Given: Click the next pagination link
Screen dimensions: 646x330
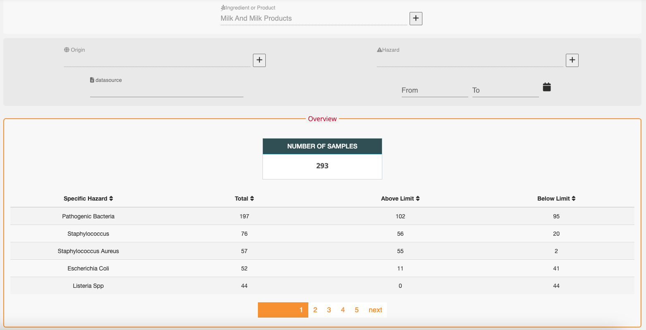Looking at the screenshot, I should [375, 310].
